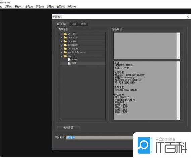Click the DVCPRO50 folder icon
Viewport: 191px width, 158px height.
[65, 45]
